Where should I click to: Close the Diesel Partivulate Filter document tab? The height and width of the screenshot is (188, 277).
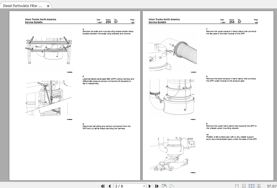[48, 5]
